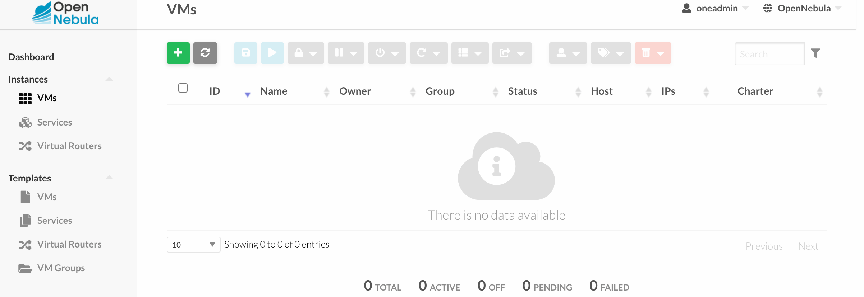Viewport: 864px width, 297px height.
Task: Click the search filter funnel icon
Action: [815, 53]
